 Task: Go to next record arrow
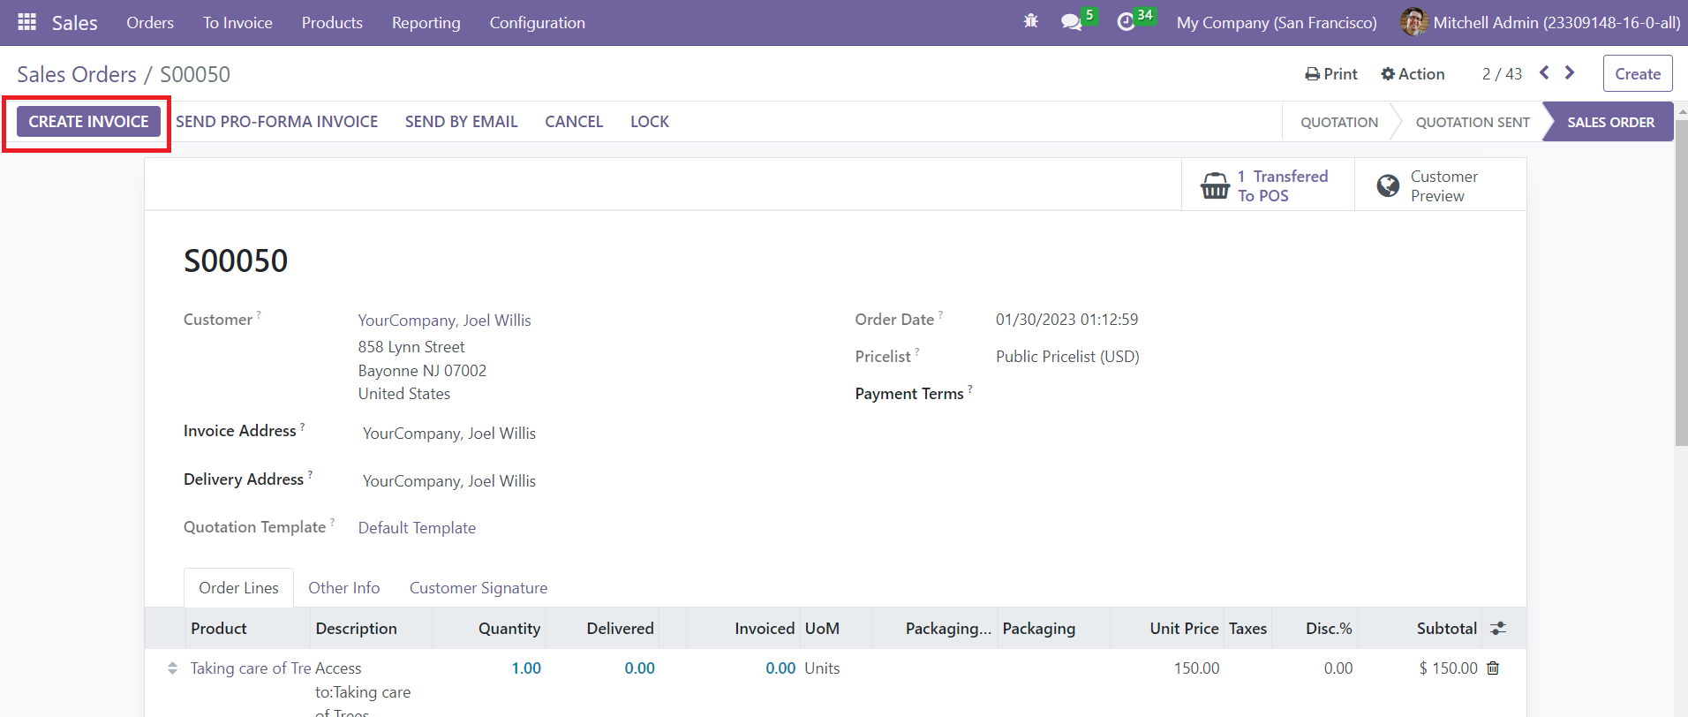tap(1570, 72)
